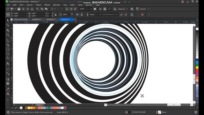Screen dimensions: 204x115
Task: Click the green swatch in document palette
Action: 49,108
